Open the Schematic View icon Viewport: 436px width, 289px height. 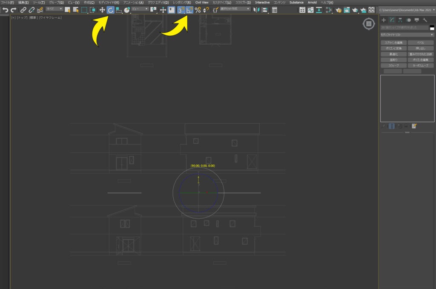pos(329,10)
